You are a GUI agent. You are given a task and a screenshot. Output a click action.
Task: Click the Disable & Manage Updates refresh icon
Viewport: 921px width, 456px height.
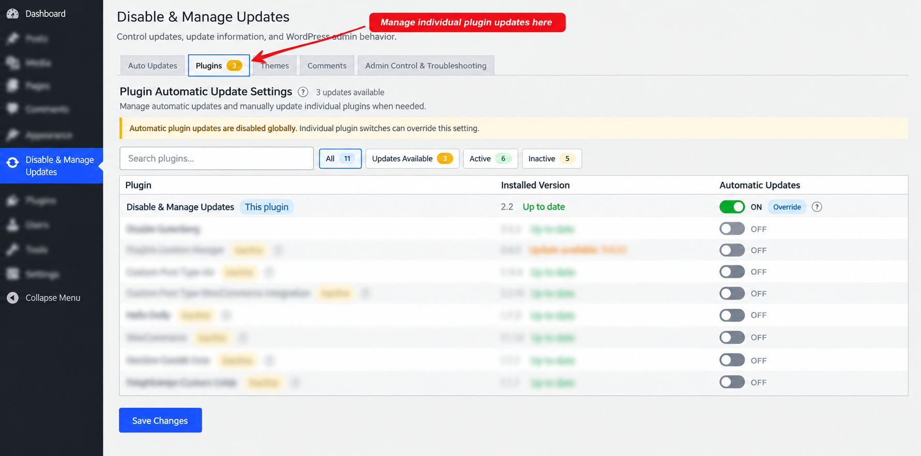coord(12,163)
